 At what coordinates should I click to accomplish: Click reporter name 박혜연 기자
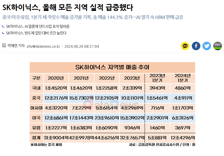coord(16,46)
